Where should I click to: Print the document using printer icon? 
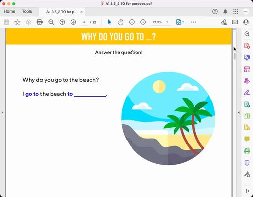[x=39, y=22]
